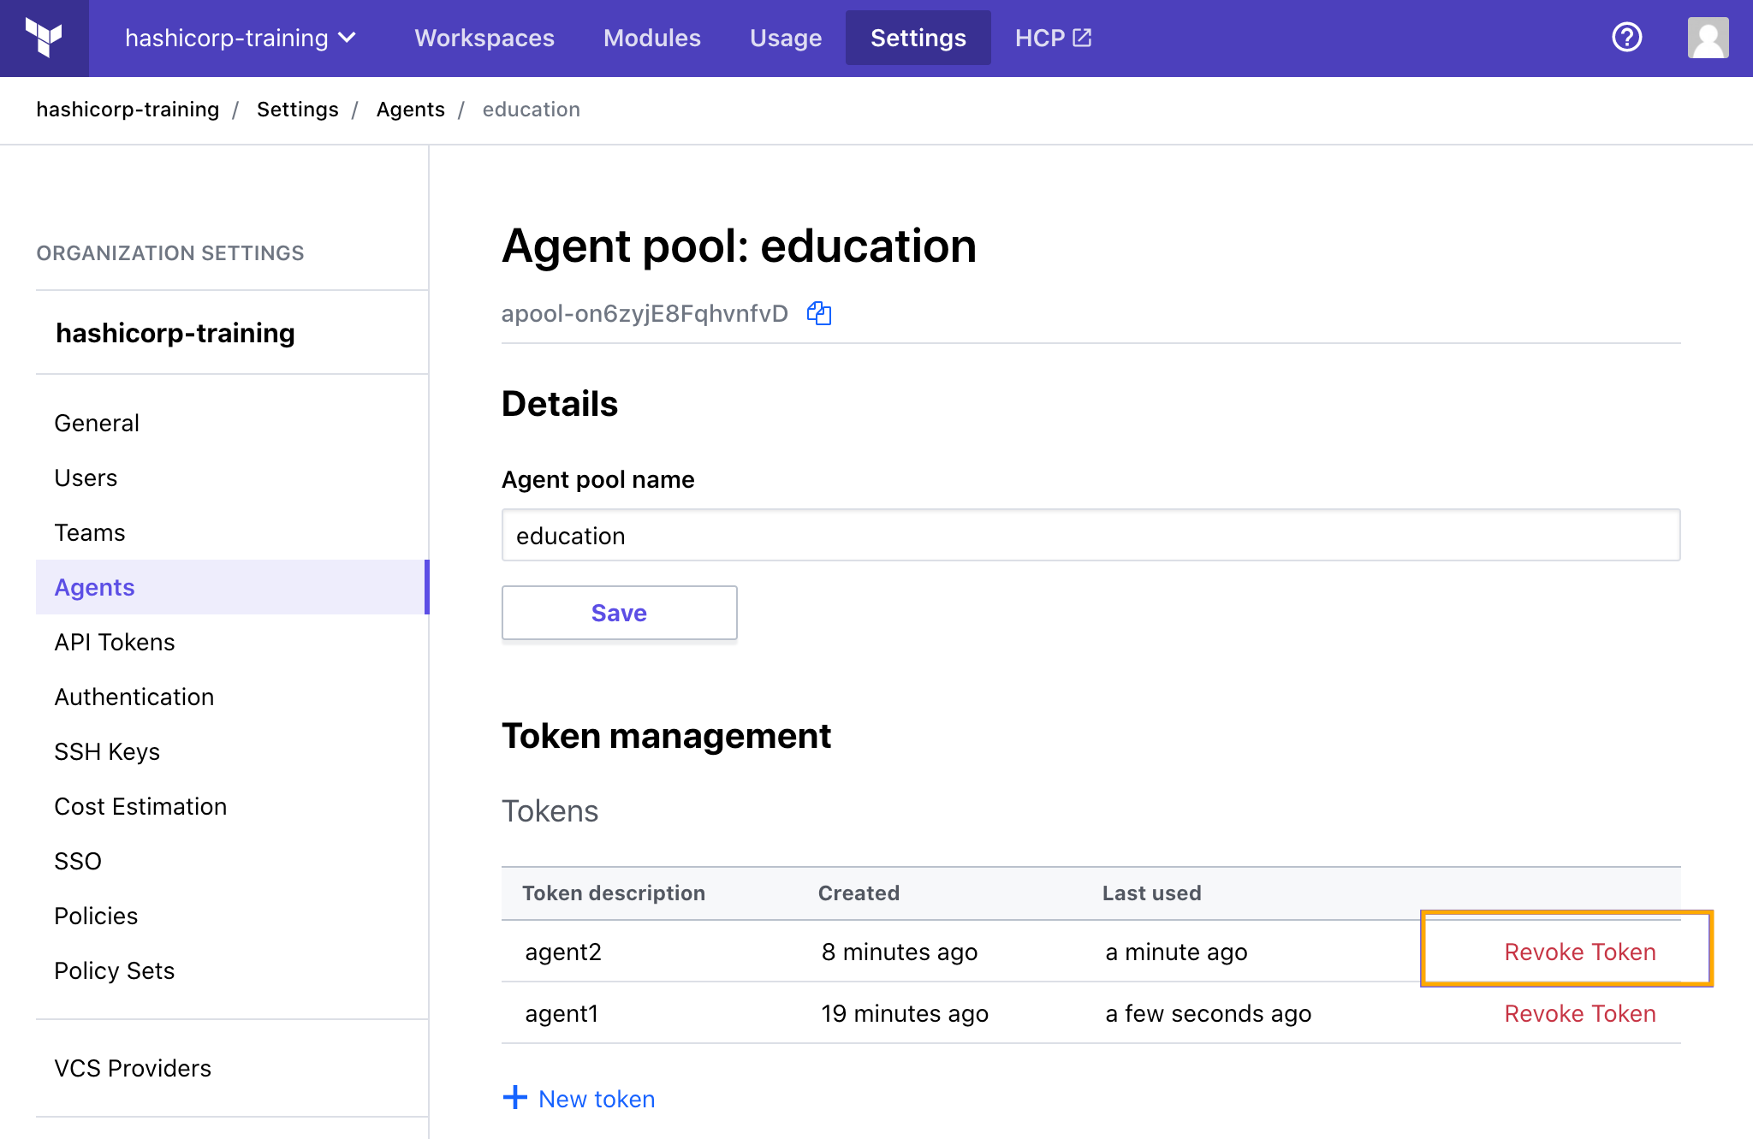Click the New token link

[597, 1099]
